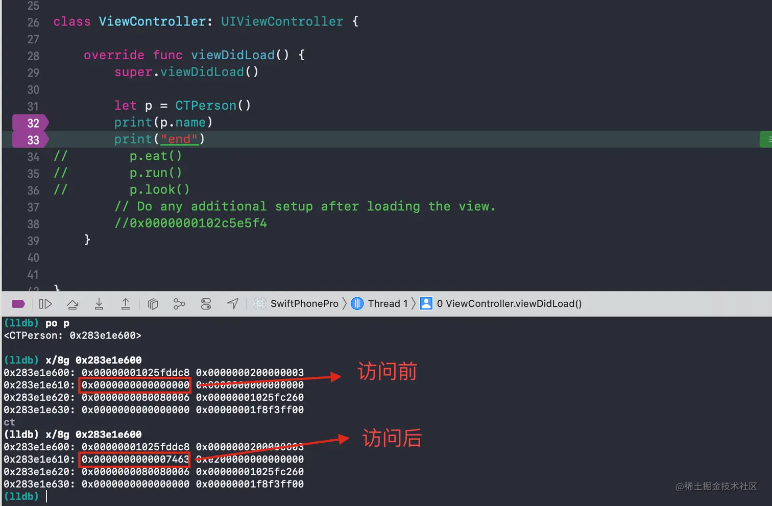Click the "end" string literal

179,139
